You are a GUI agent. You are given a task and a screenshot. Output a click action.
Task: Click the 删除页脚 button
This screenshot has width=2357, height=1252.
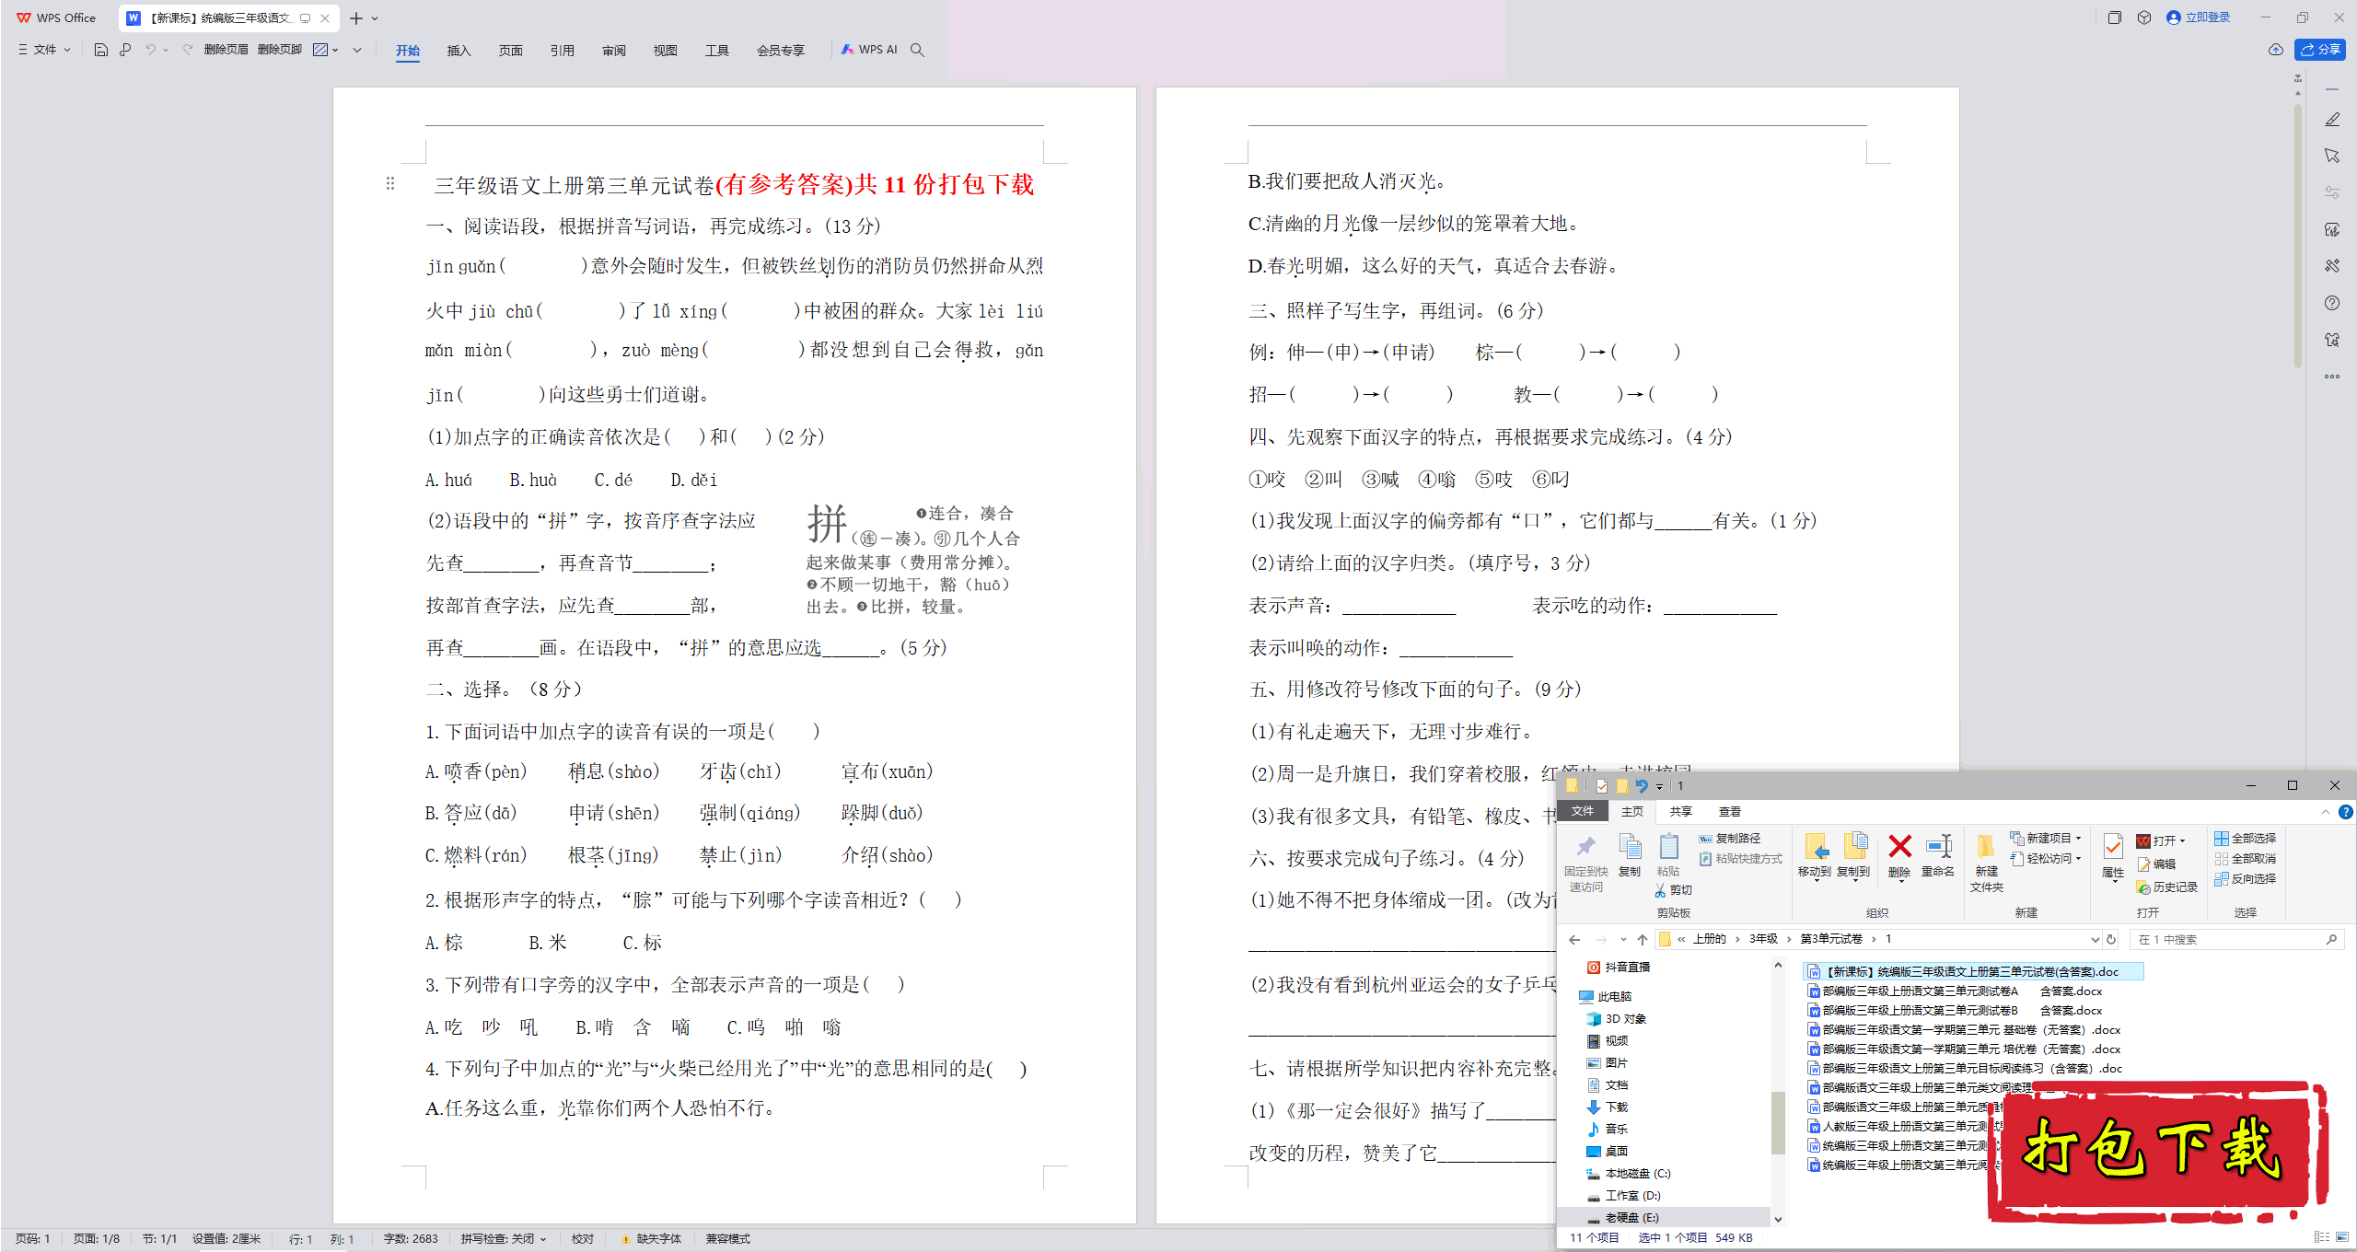click(279, 50)
